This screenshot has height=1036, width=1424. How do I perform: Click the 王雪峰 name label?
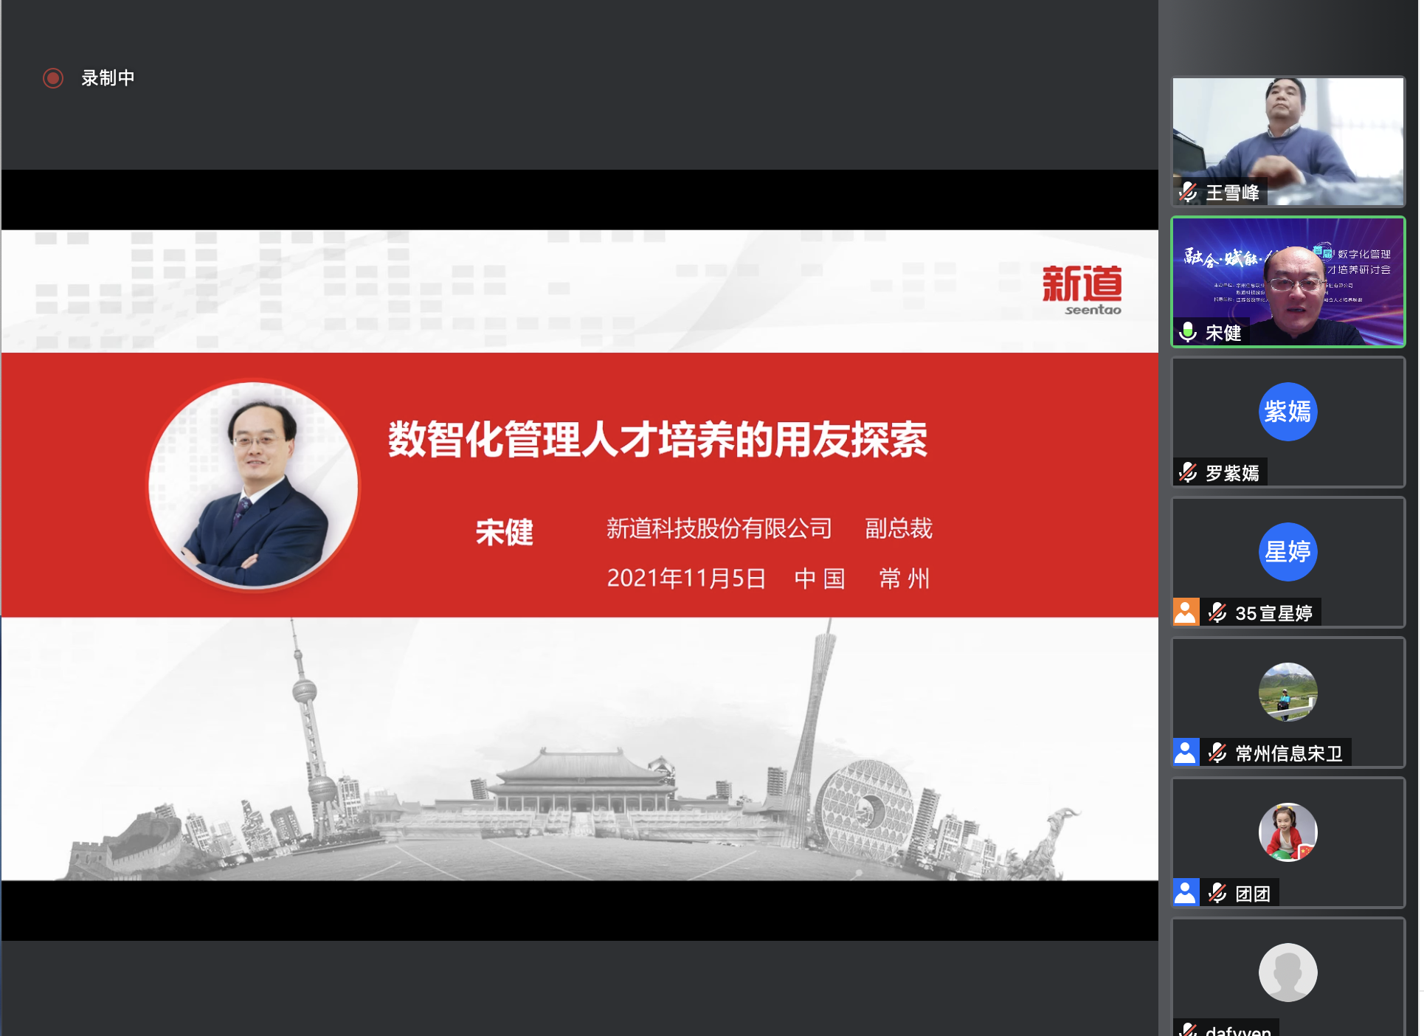click(1233, 193)
